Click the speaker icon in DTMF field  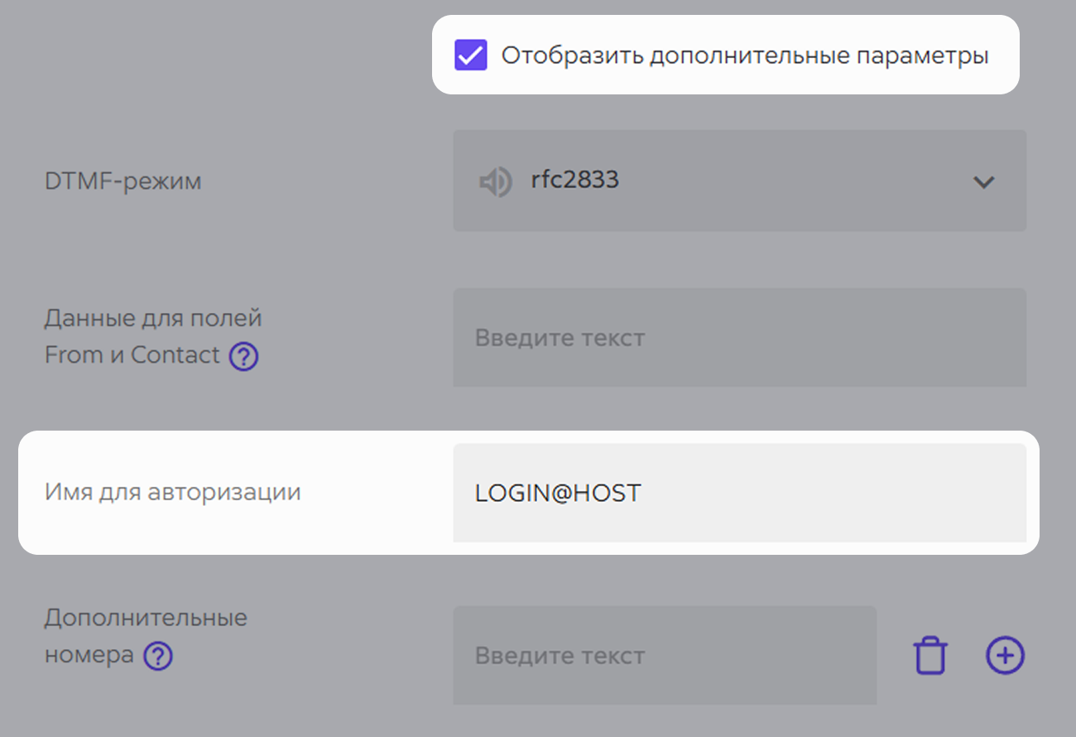click(x=496, y=181)
